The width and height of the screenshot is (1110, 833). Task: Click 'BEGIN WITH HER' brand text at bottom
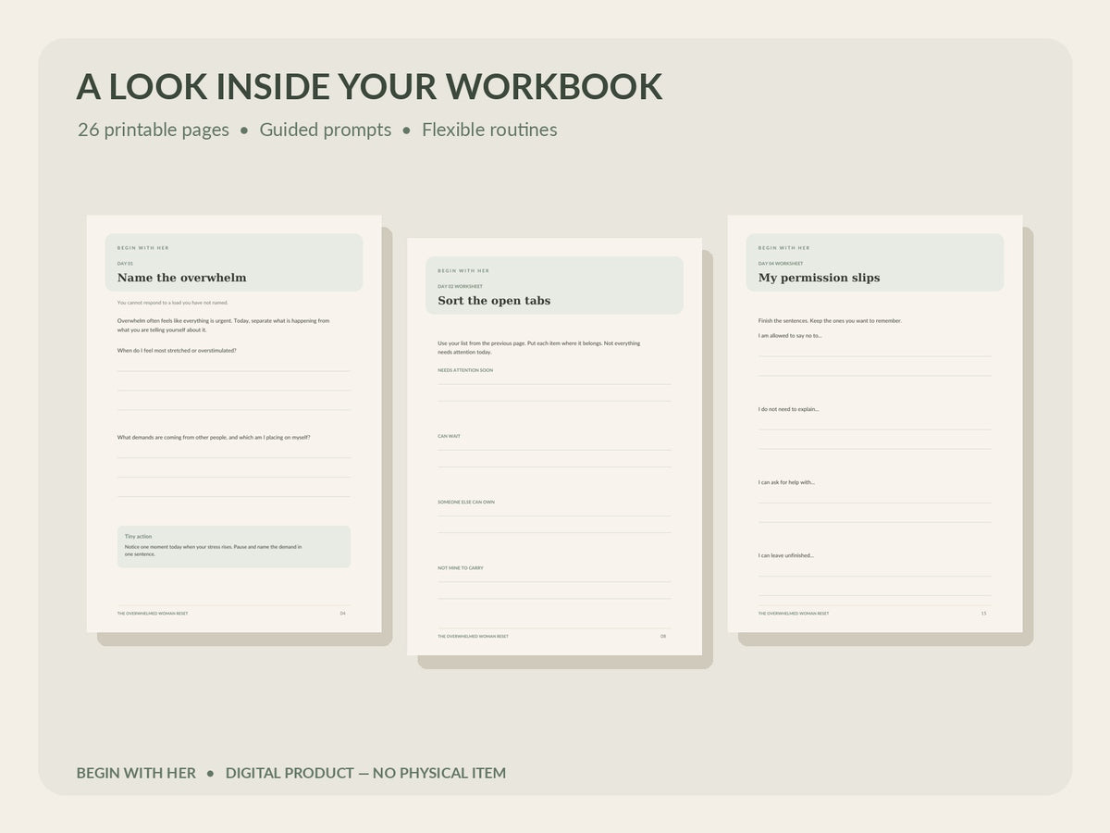coord(136,773)
